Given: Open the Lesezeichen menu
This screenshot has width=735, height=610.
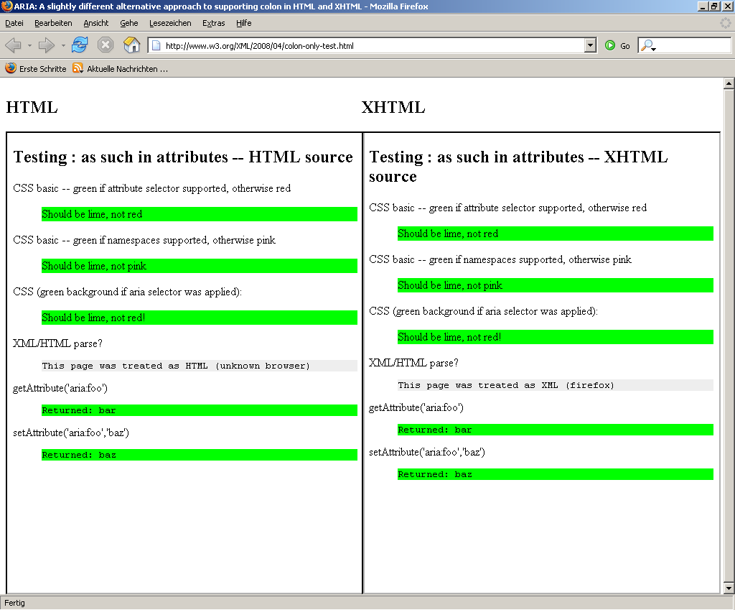Looking at the screenshot, I should [170, 23].
